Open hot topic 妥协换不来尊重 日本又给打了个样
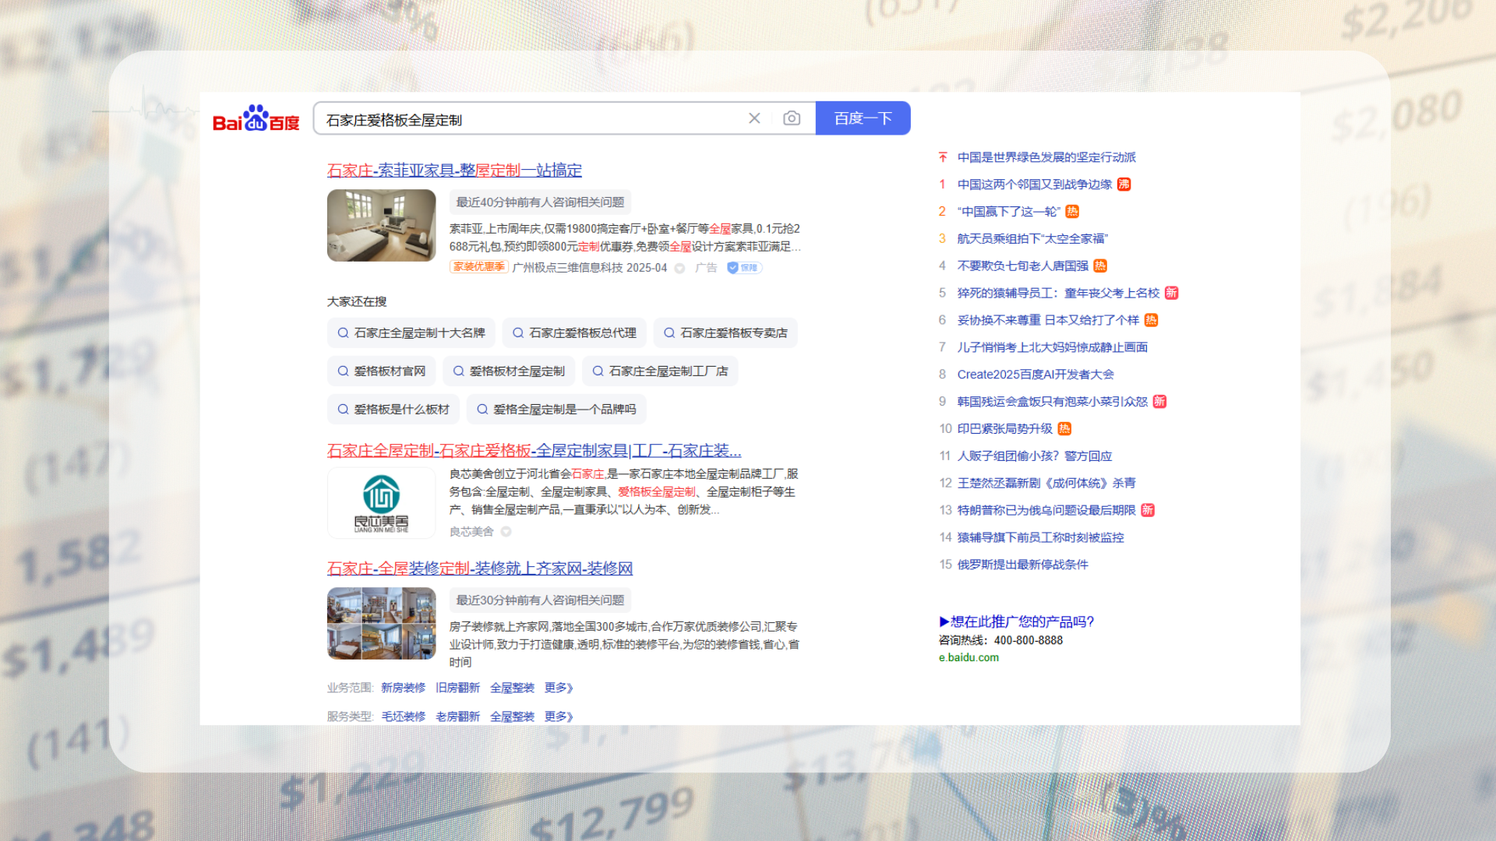The height and width of the screenshot is (841, 1496). [x=1048, y=320]
